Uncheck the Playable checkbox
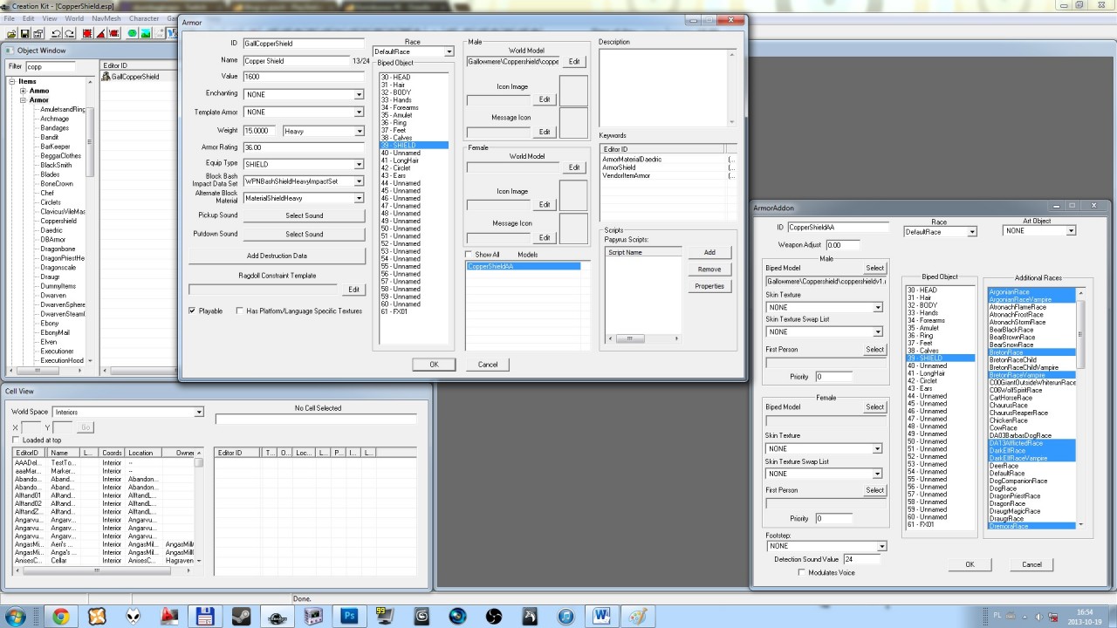 [193, 311]
